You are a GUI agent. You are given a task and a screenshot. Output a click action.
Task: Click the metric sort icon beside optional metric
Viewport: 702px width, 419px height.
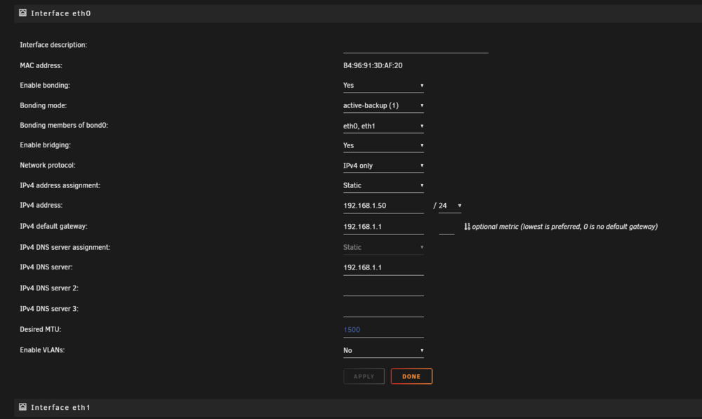click(x=467, y=227)
